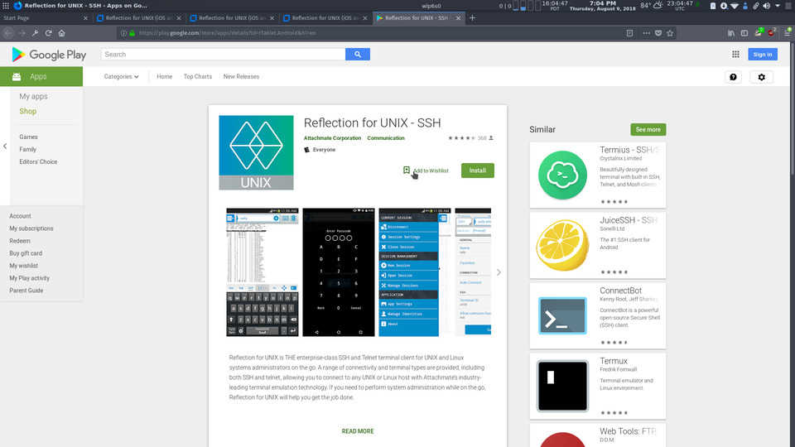Open the Google apps grid icon
Viewport: 795px width, 447px height.
[735, 55]
